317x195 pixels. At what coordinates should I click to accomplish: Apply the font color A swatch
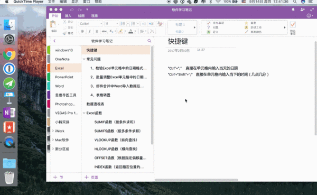point(131,31)
